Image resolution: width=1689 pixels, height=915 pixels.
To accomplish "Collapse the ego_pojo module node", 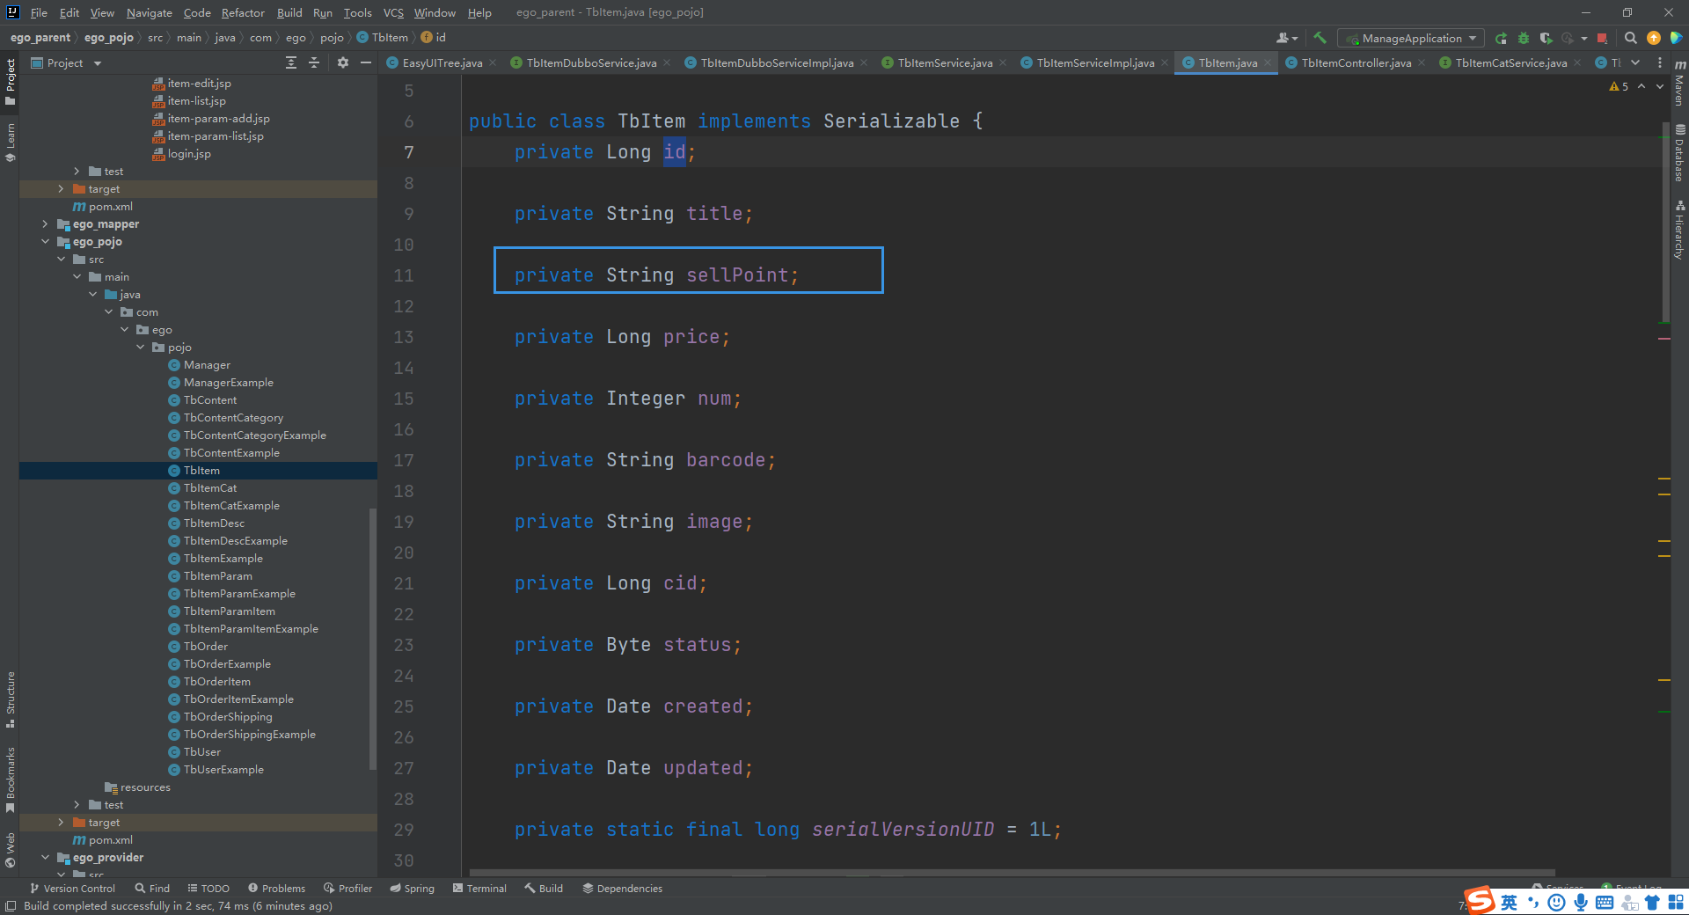I will tap(45, 241).
